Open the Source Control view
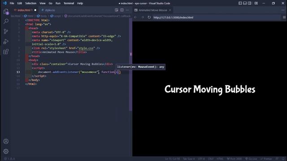 point(6,32)
